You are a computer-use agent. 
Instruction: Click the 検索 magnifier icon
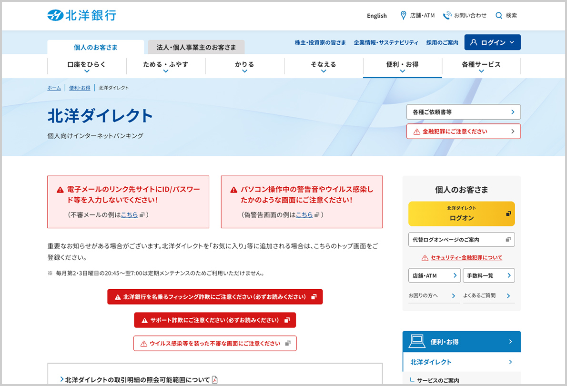499,16
